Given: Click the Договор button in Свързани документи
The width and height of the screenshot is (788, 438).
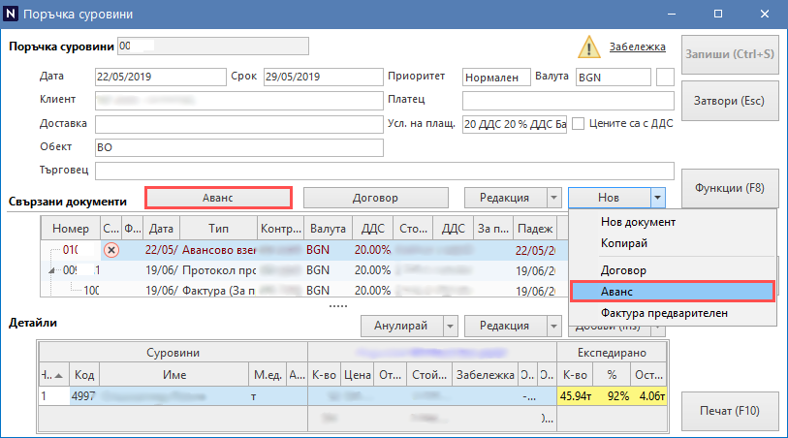Looking at the screenshot, I should point(375,198).
